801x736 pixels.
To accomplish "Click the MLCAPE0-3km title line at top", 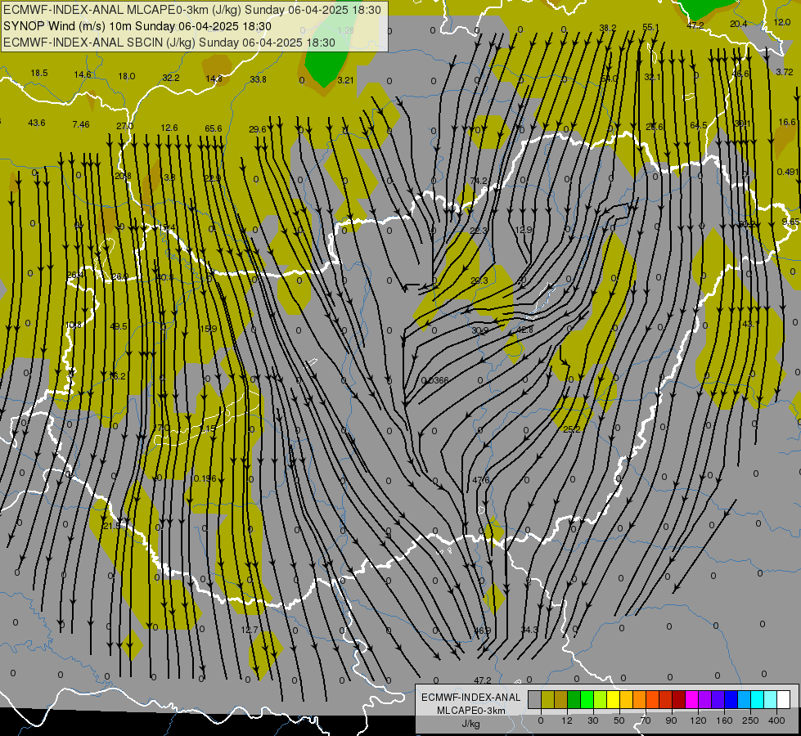I will [192, 10].
